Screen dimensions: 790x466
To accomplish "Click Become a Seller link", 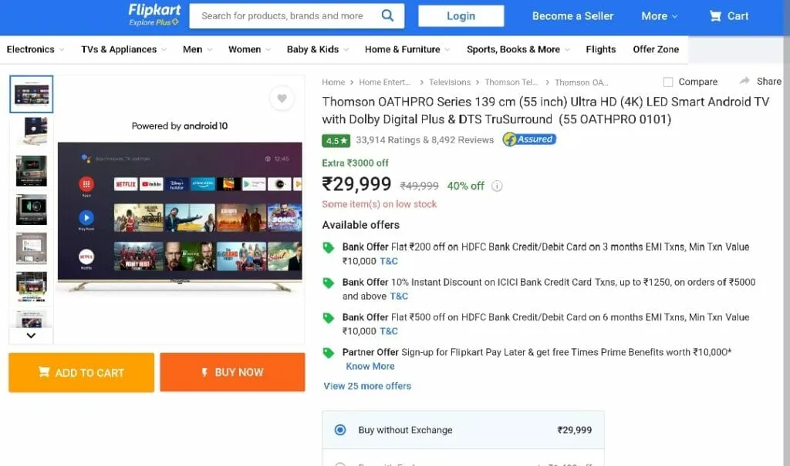I will [573, 16].
